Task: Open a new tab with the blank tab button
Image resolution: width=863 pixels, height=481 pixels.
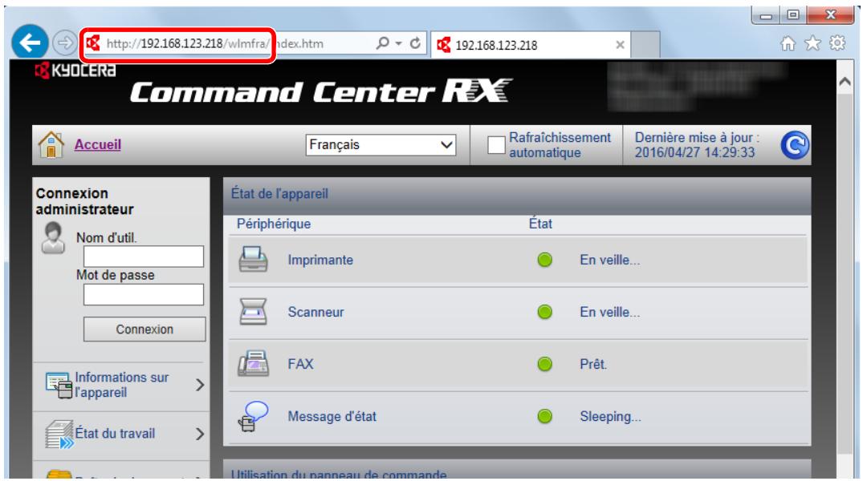Action: pyautogui.click(x=645, y=45)
